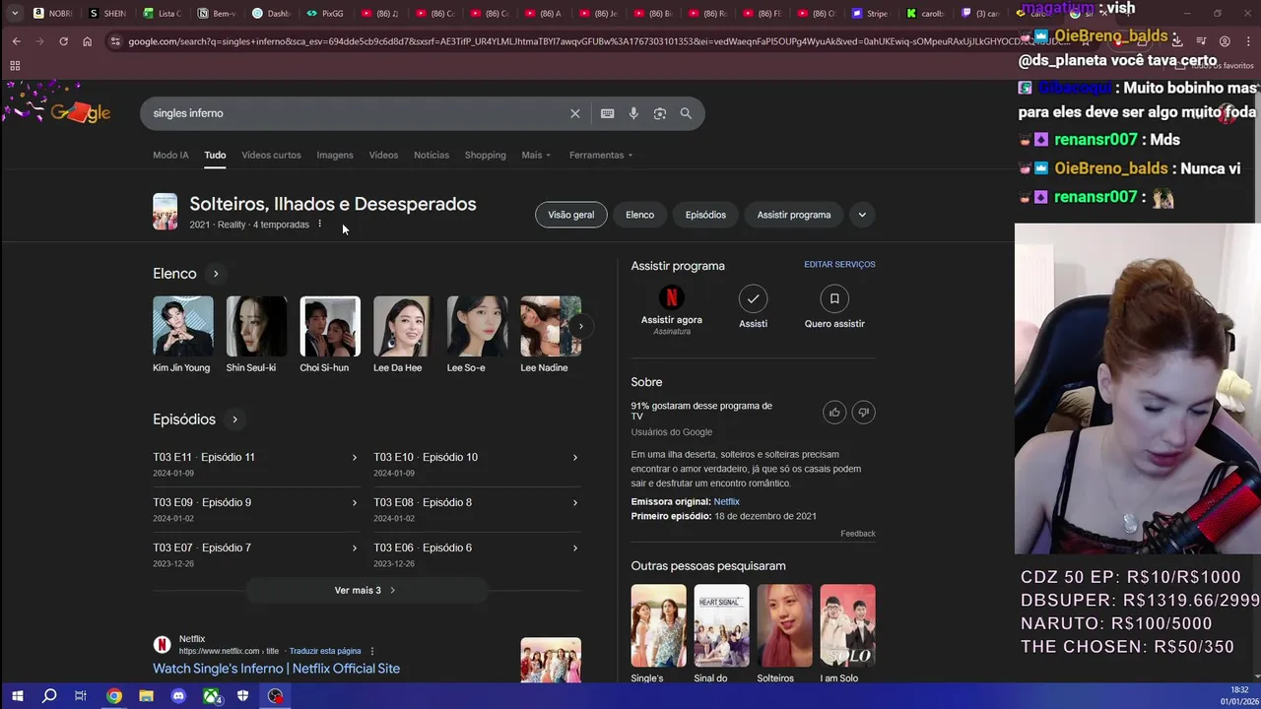Click Traduzir esta página link
This screenshot has height=709, width=1261.
point(325,651)
